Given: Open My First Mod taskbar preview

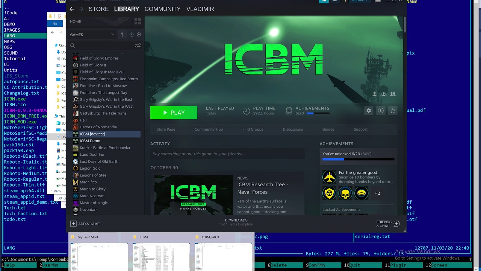Looking at the screenshot, I should [99, 251].
